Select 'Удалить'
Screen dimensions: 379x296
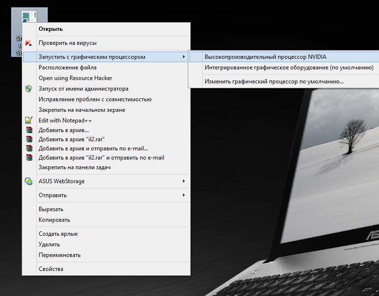tap(106, 244)
